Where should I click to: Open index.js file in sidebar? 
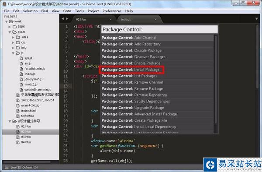point(30,74)
